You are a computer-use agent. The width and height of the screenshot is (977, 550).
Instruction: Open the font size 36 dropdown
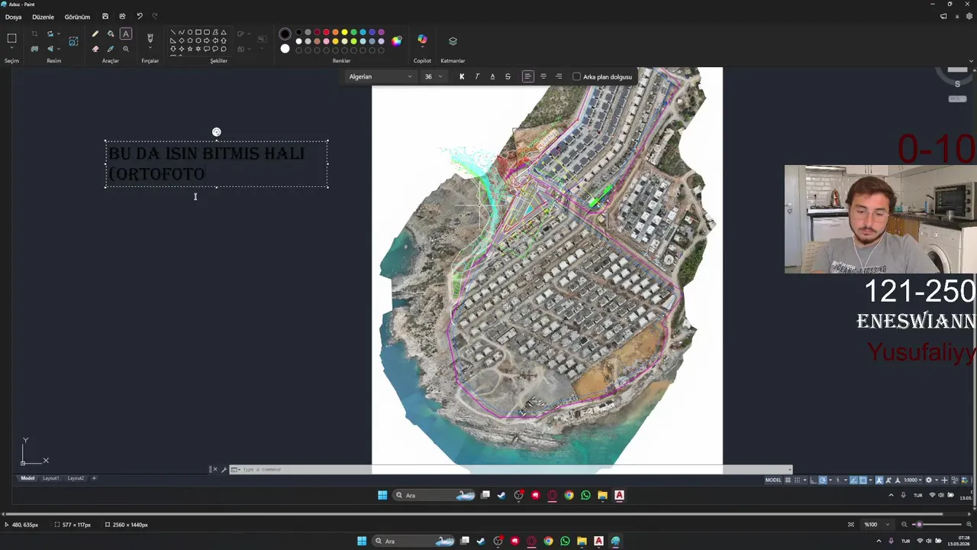coord(433,76)
